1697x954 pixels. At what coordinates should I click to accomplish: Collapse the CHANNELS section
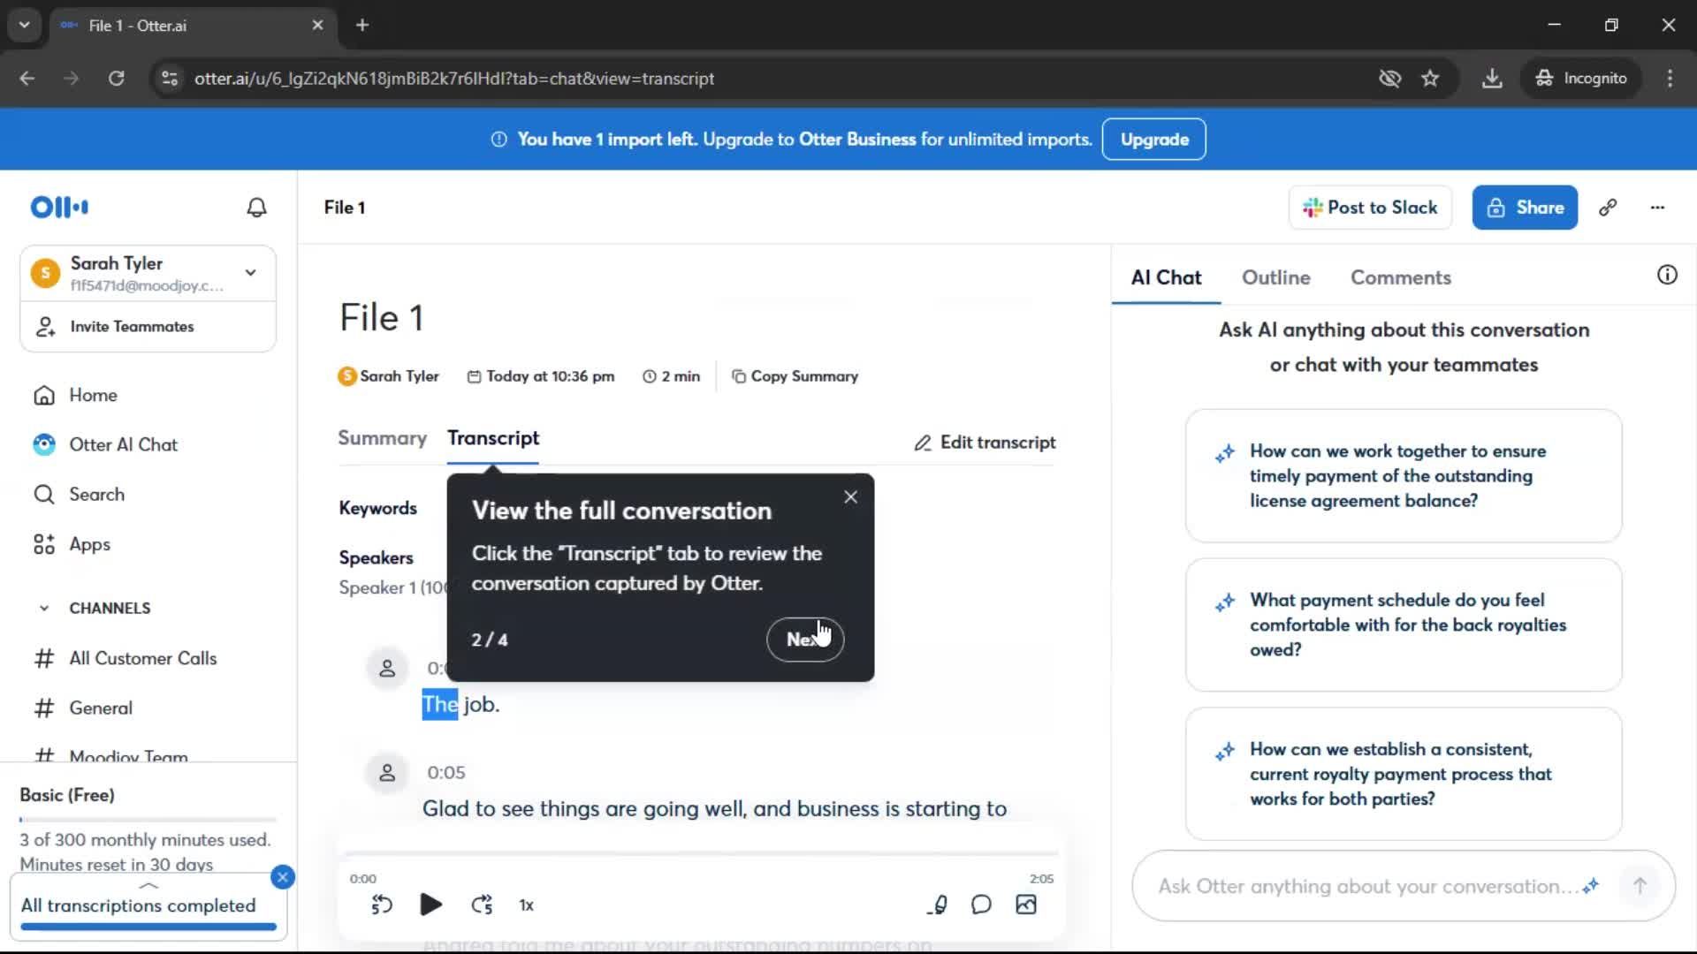[x=44, y=608]
